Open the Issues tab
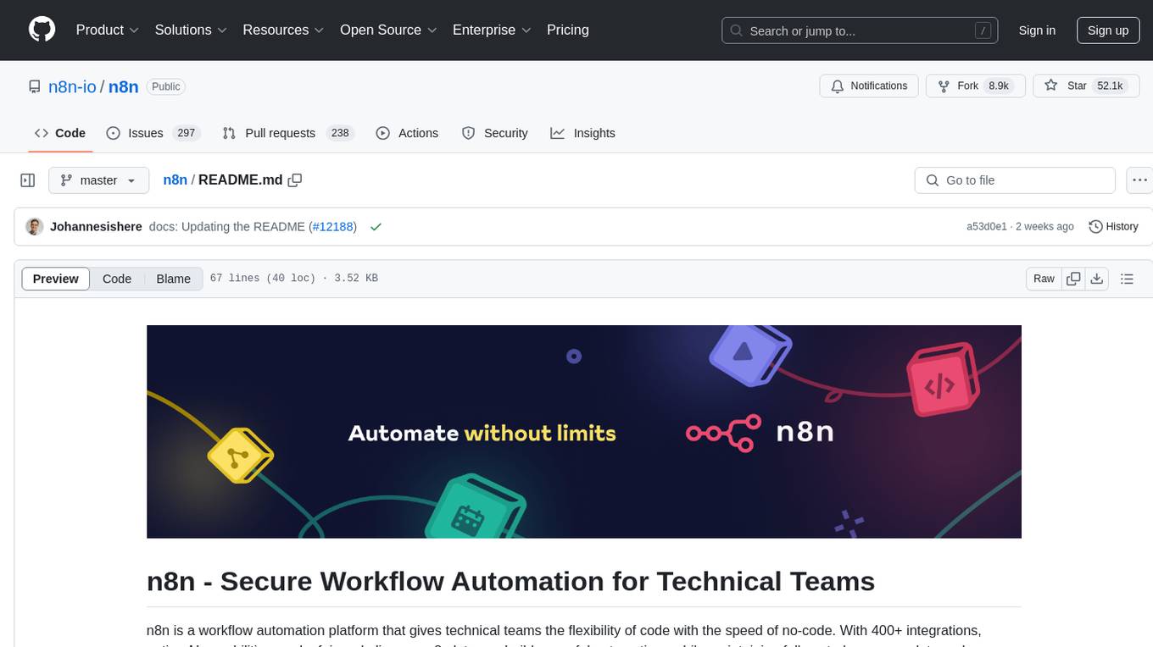Screen dimensions: 1153x647 tap(152, 133)
